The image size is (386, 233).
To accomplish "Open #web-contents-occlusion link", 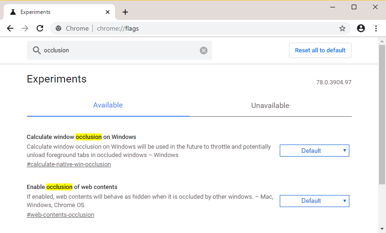I will tap(60, 214).
